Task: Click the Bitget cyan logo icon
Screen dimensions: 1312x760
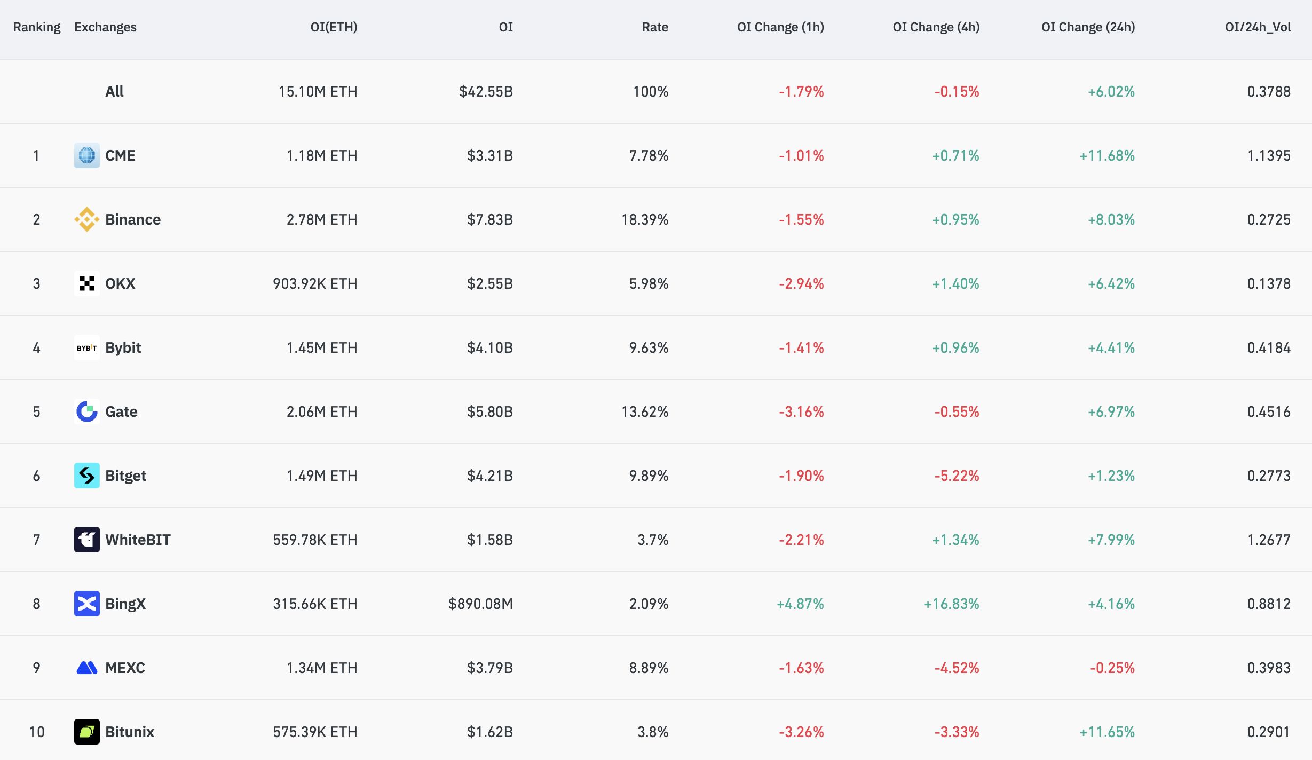Action: (86, 476)
